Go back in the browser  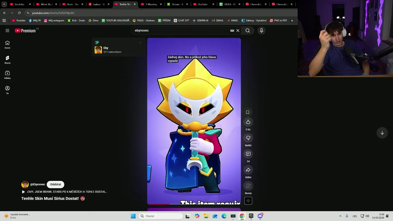coord(4,13)
